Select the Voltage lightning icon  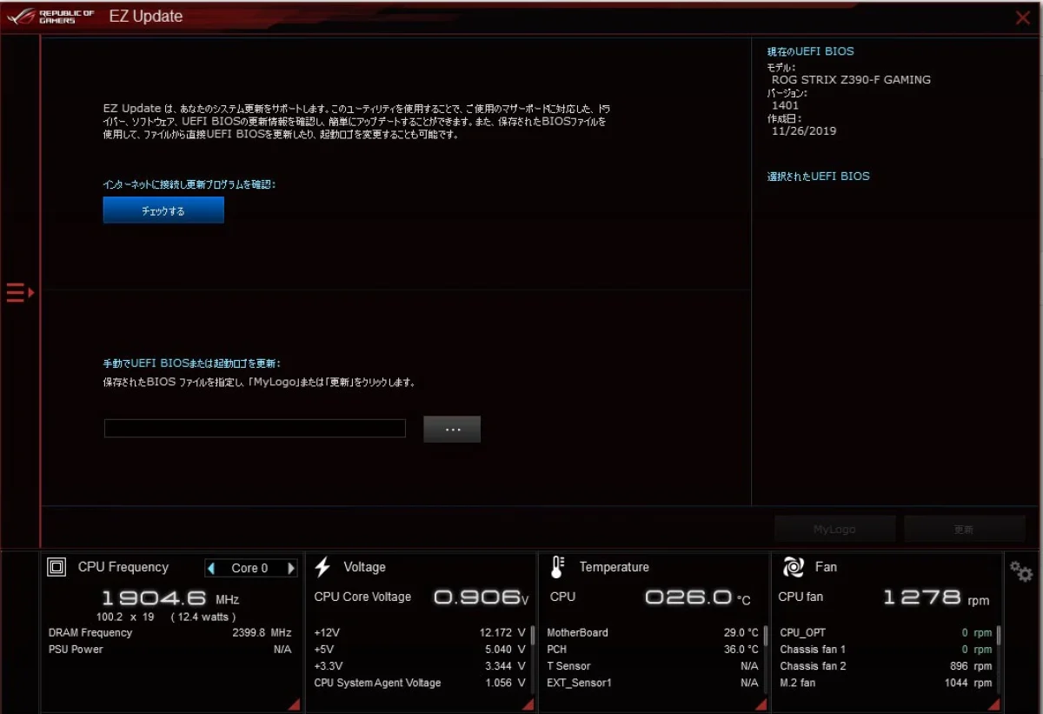pyautogui.click(x=323, y=567)
